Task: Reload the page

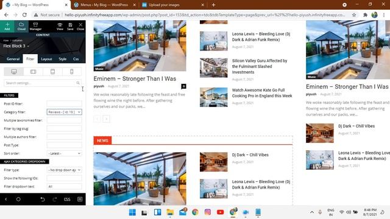Action: (24, 15)
